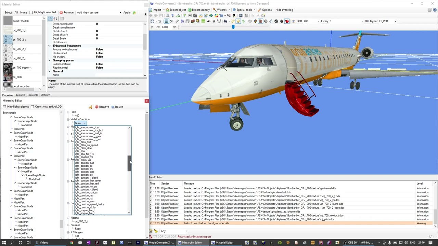Toggle the grid display icon
438x246 pixels.
(x=167, y=21)
